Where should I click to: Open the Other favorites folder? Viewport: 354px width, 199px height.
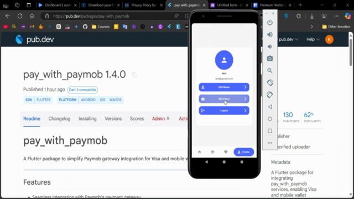point(336,27)
